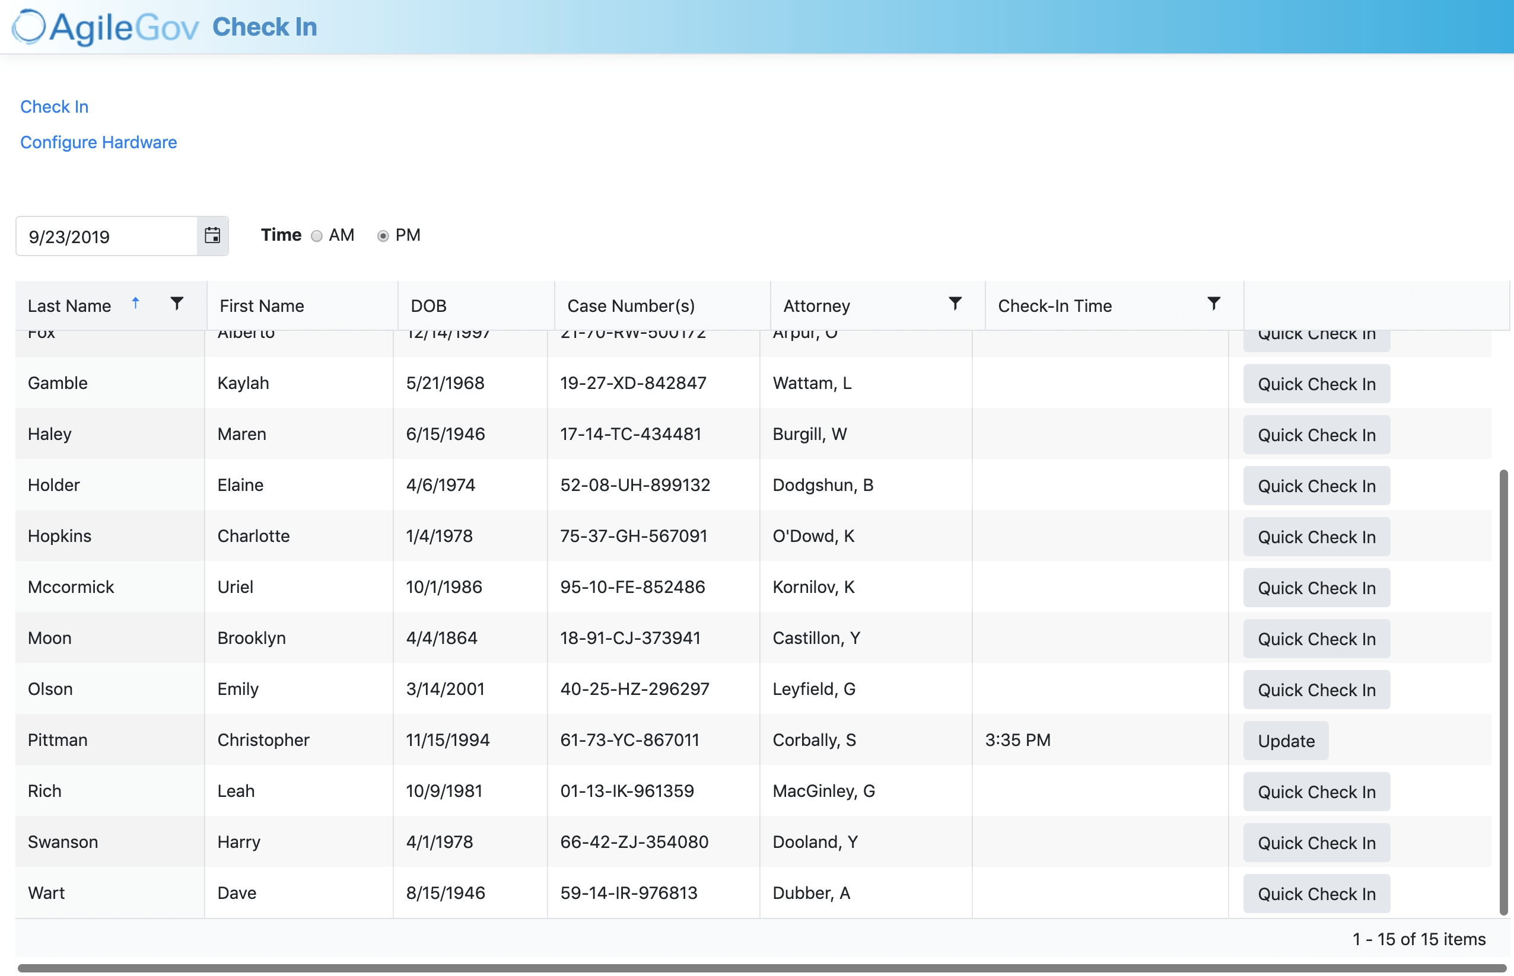Open the Last Name column filter
1514x976 pixels.
(x=177, y=304)
